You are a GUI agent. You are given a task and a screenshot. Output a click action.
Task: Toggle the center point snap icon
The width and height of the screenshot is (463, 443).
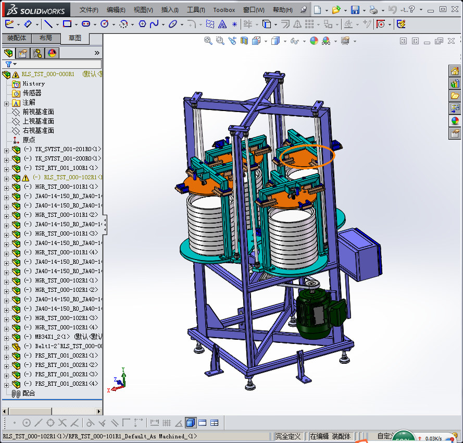(27, 423)
